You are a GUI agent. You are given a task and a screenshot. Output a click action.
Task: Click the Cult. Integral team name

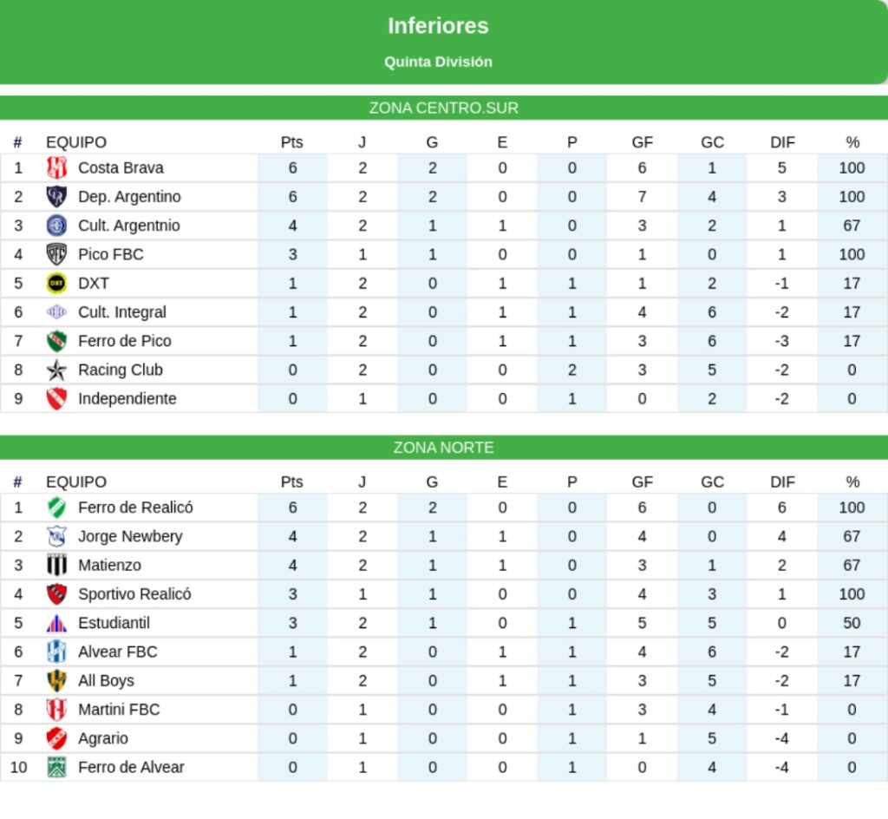click(x=121, y=312)
